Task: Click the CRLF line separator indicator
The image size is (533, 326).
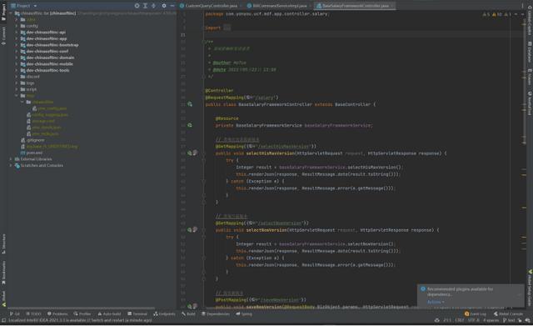Action: coord(459,320)
